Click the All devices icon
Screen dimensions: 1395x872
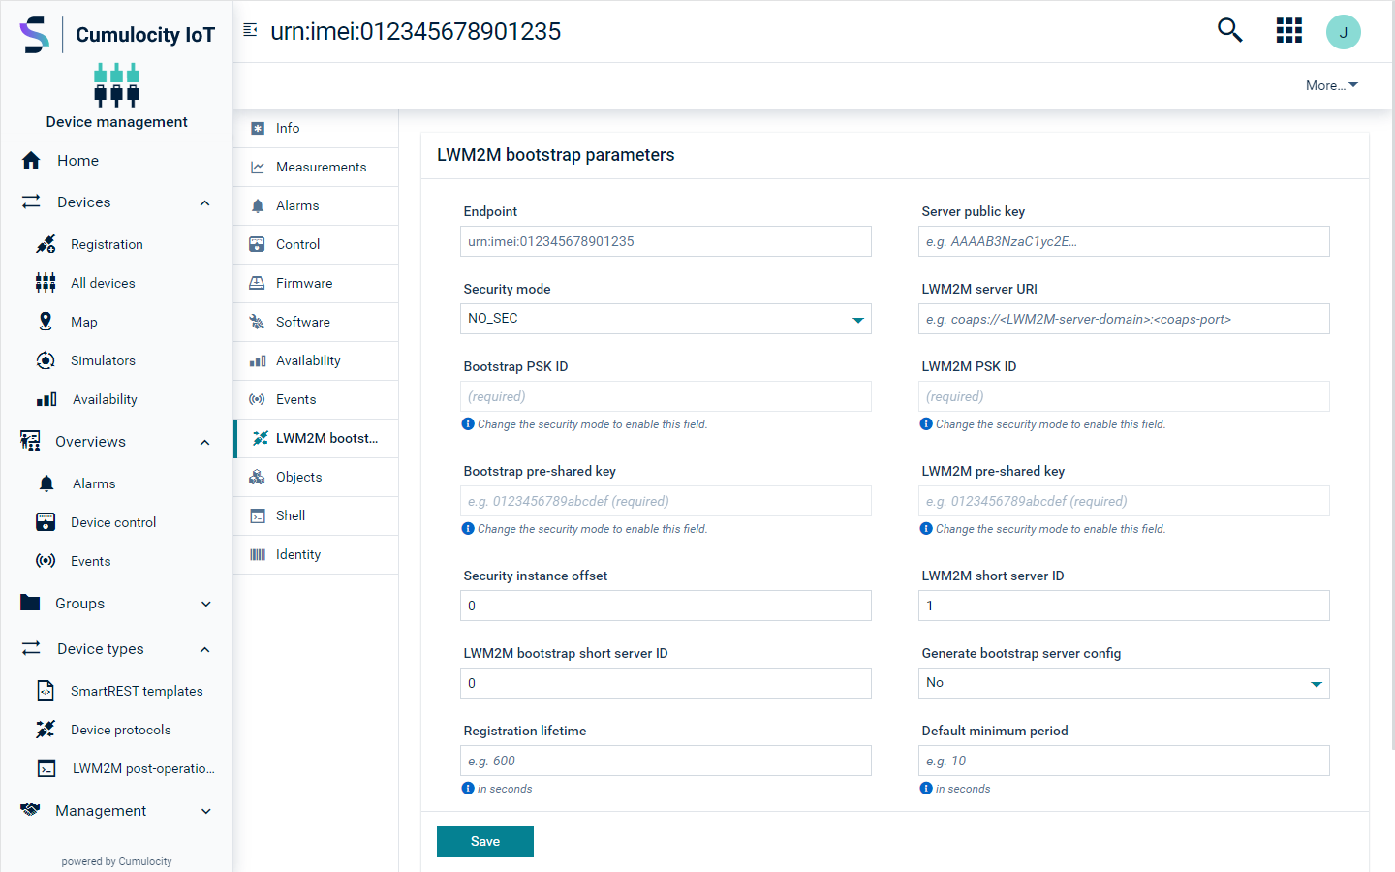pyautogui.click(x=46, y=283)
